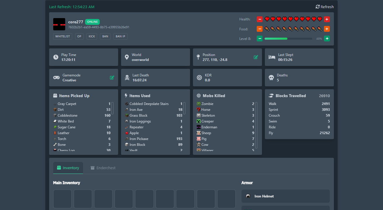Select the Inventory tab
383x210 pixels.
point(68,168)
